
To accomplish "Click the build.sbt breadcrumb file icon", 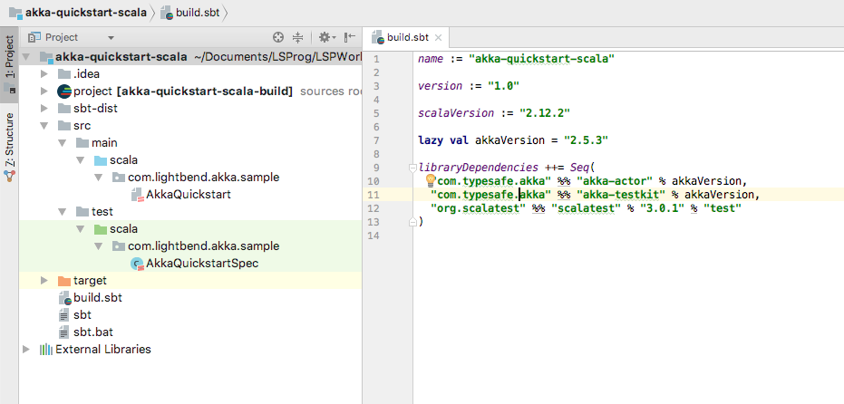I will [x=167, y=13].
